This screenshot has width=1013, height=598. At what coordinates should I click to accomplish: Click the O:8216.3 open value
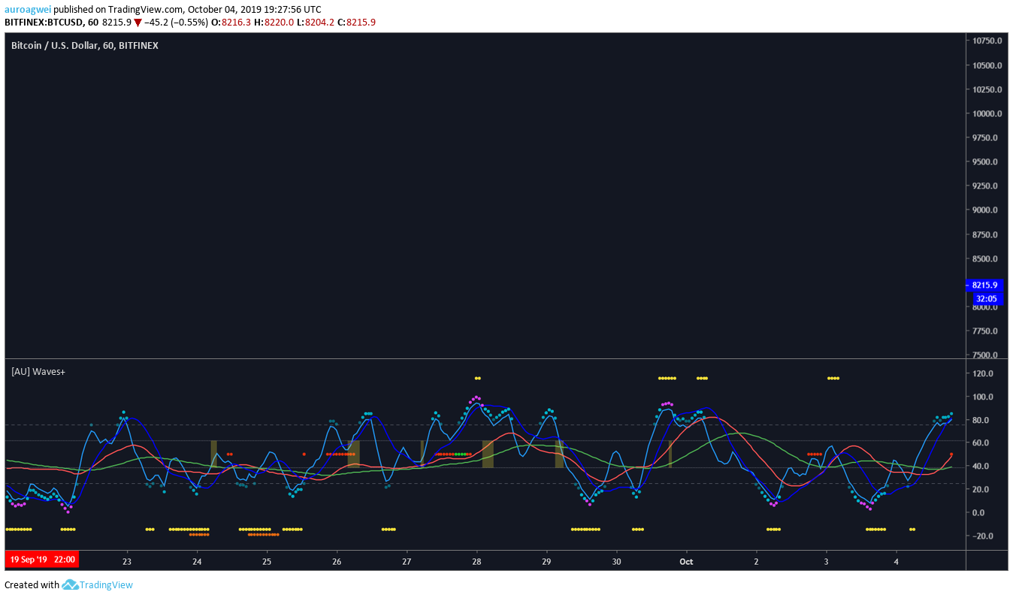pos(231,23)
